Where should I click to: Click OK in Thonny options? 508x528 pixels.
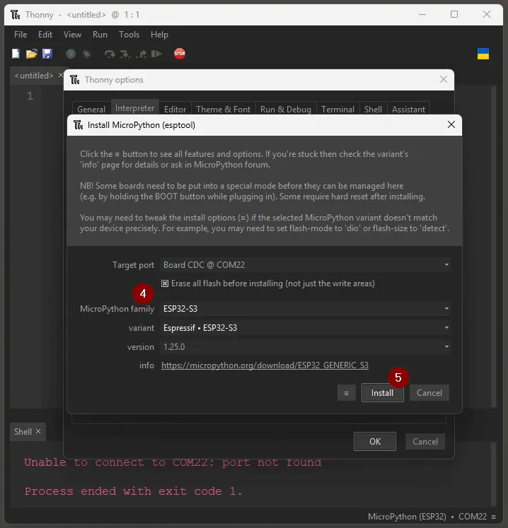click(x=375, y=442)
